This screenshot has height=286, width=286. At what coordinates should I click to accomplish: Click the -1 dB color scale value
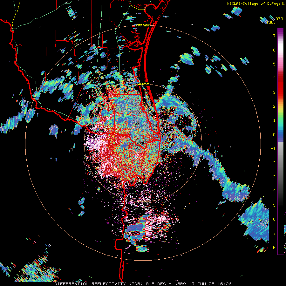(273, 148)
